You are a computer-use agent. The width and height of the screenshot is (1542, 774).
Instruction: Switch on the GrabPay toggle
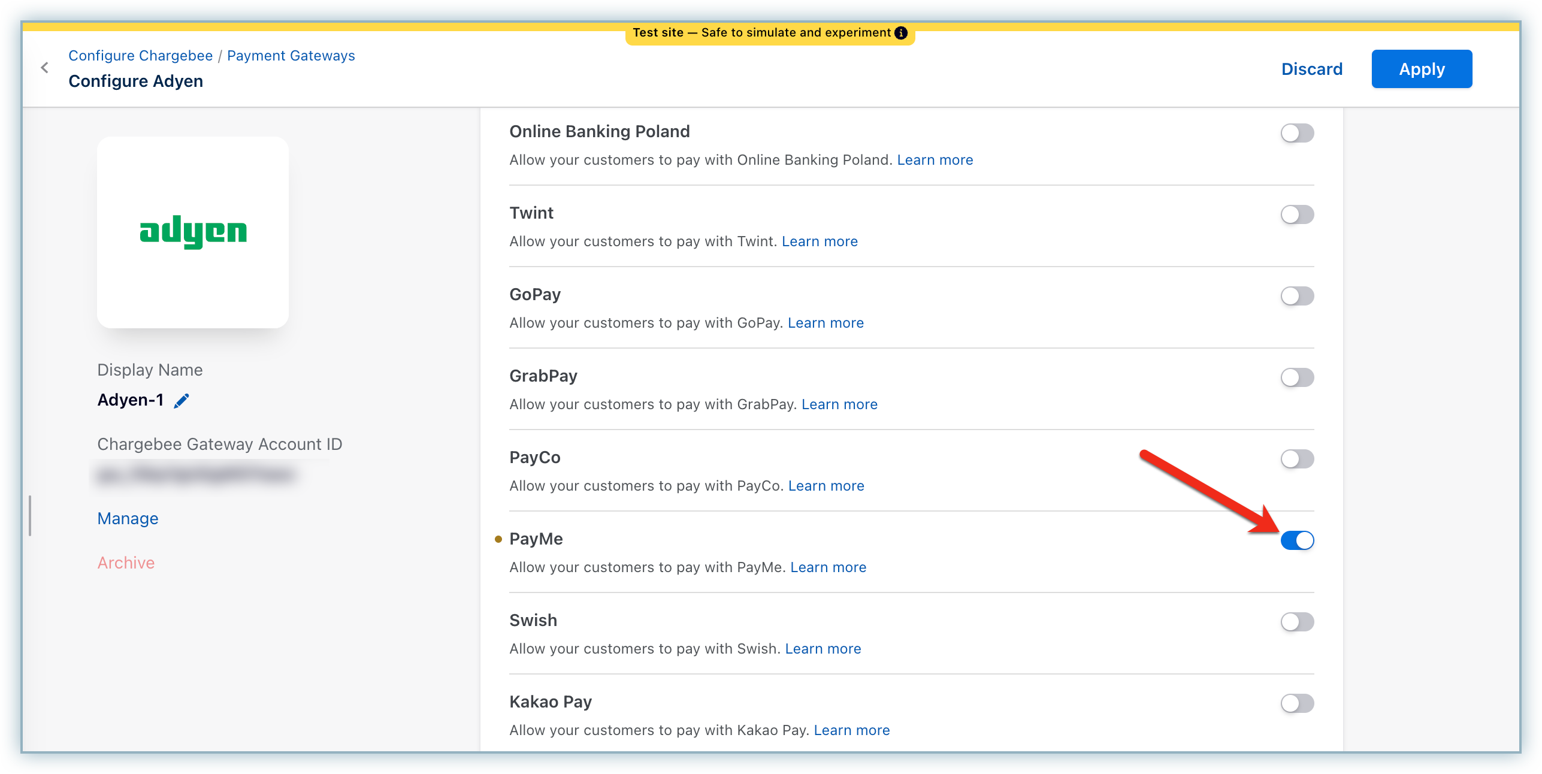point(1297,377)
